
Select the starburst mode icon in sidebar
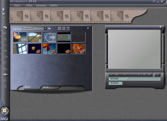(5, 33)
